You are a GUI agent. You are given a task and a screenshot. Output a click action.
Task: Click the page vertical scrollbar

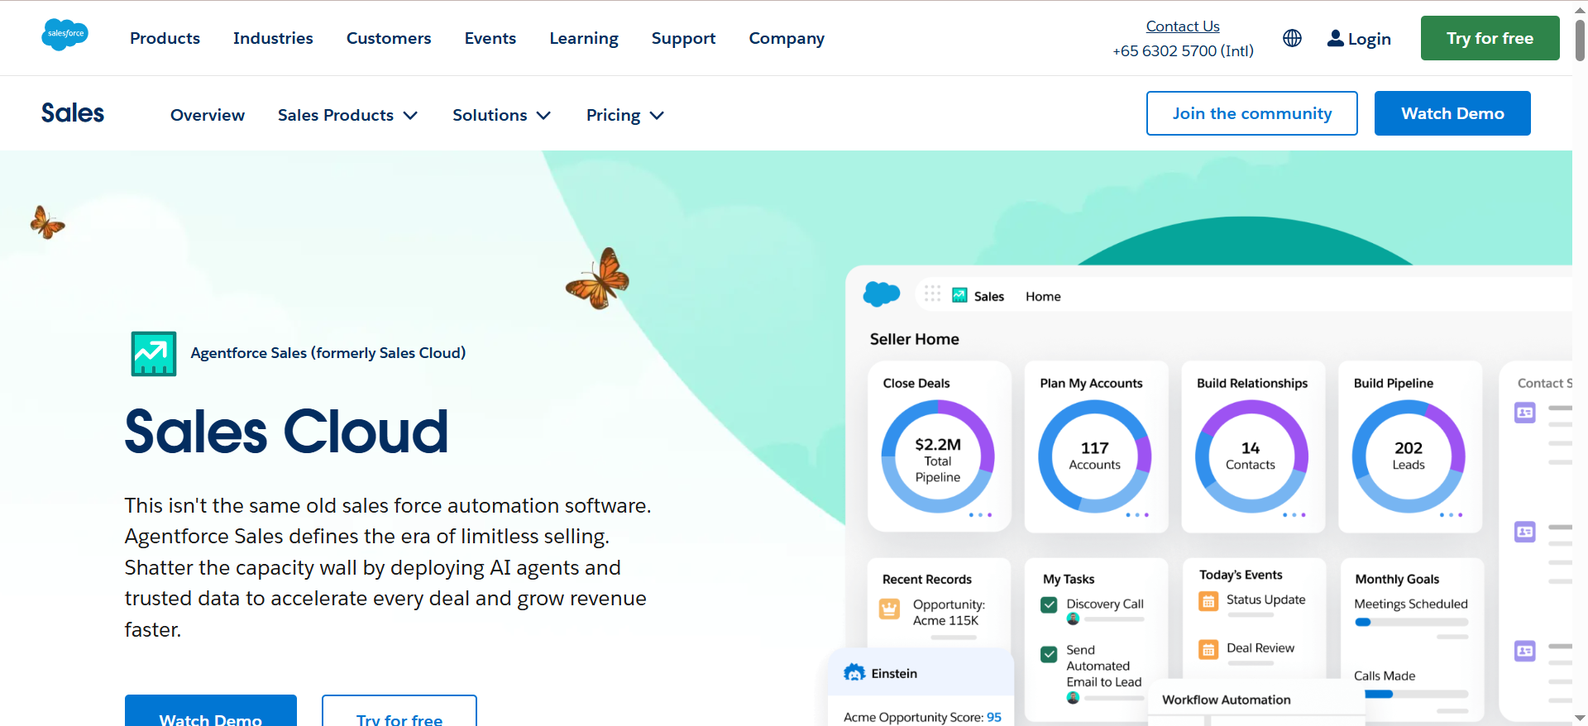point(1580,40)
